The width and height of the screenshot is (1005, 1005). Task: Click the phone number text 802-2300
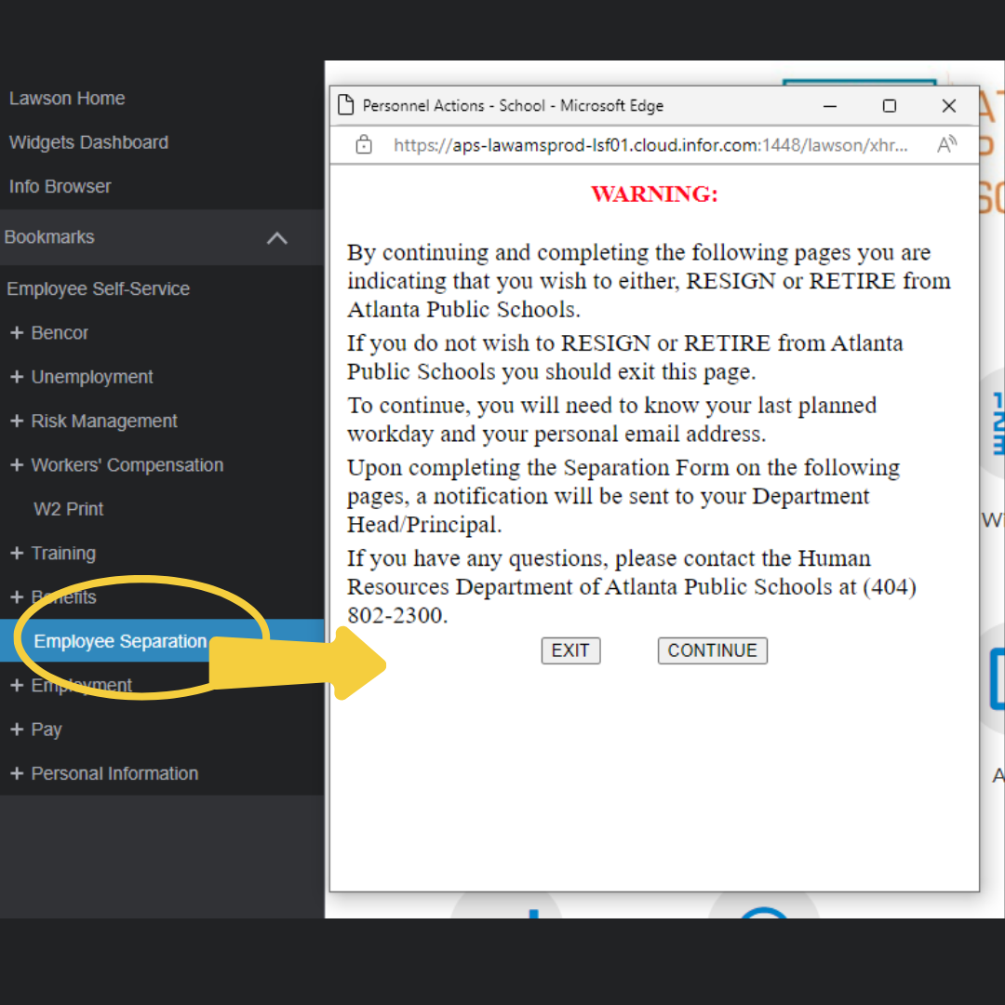point(396,615)
